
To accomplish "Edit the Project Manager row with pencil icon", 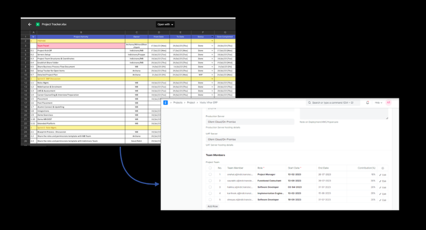I will (x=383, y=174).
